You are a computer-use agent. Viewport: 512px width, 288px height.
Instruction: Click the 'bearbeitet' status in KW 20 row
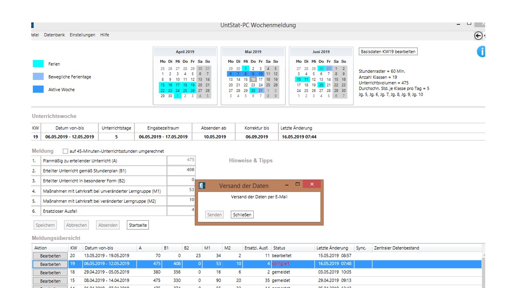282,256
